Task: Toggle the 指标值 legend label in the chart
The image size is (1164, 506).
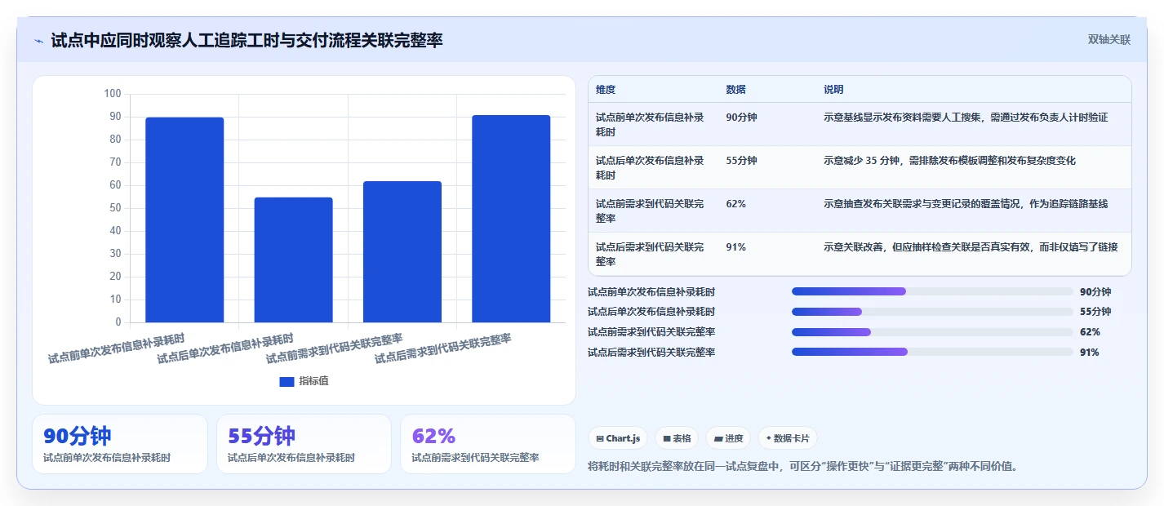Action: click(313, 381)
